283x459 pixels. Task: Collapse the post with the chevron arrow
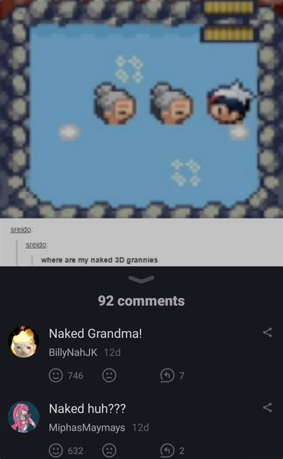(x=141, y=279)
